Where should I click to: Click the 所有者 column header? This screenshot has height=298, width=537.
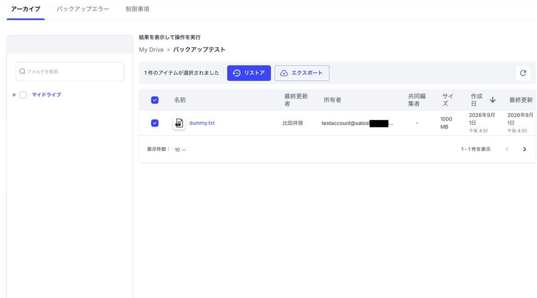click(x=332, y=100)
